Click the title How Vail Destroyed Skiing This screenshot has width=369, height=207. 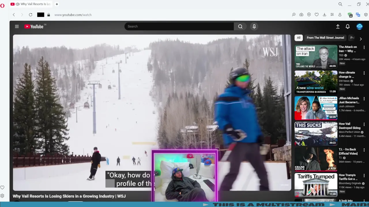[350, 126]
